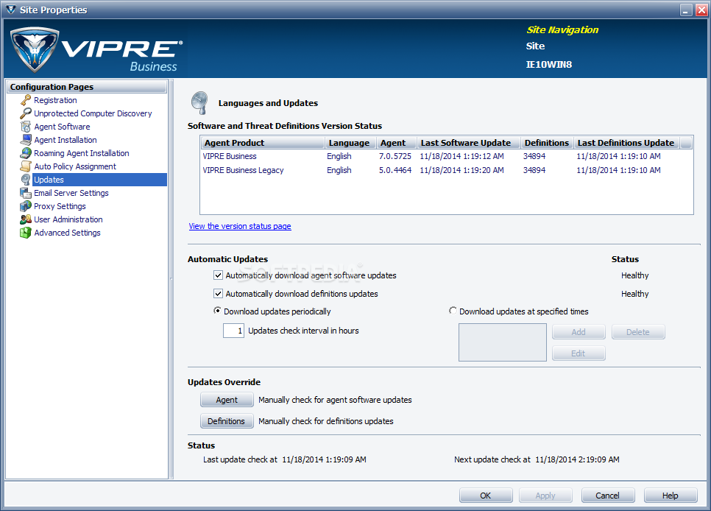Image resolution: width=711 pixels, height=511 pixels.
Task: Click the Add time button
Action: [x=579, y=332]
